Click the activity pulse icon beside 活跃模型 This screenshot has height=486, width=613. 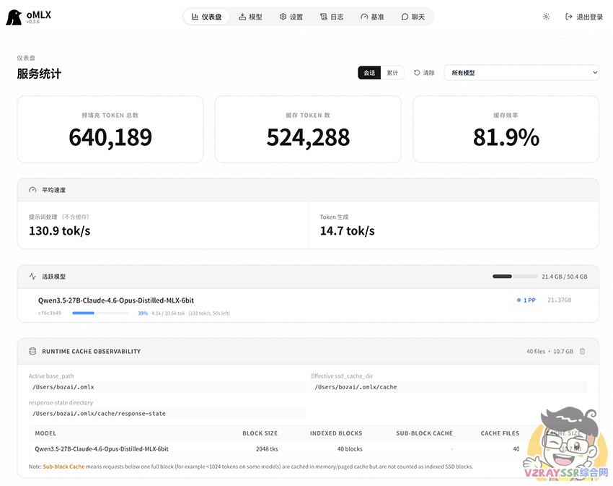[x=32, y=277]
